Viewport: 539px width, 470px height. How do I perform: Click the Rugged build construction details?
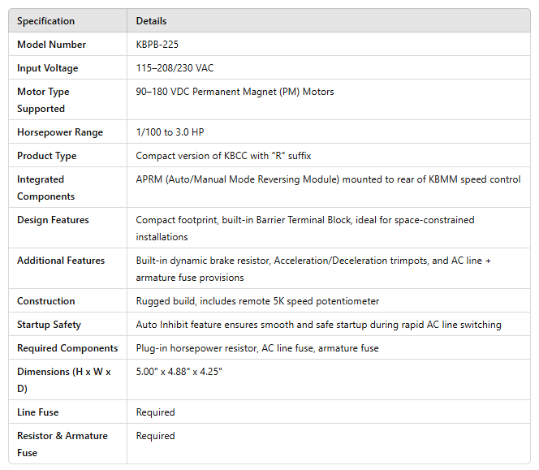257,301
